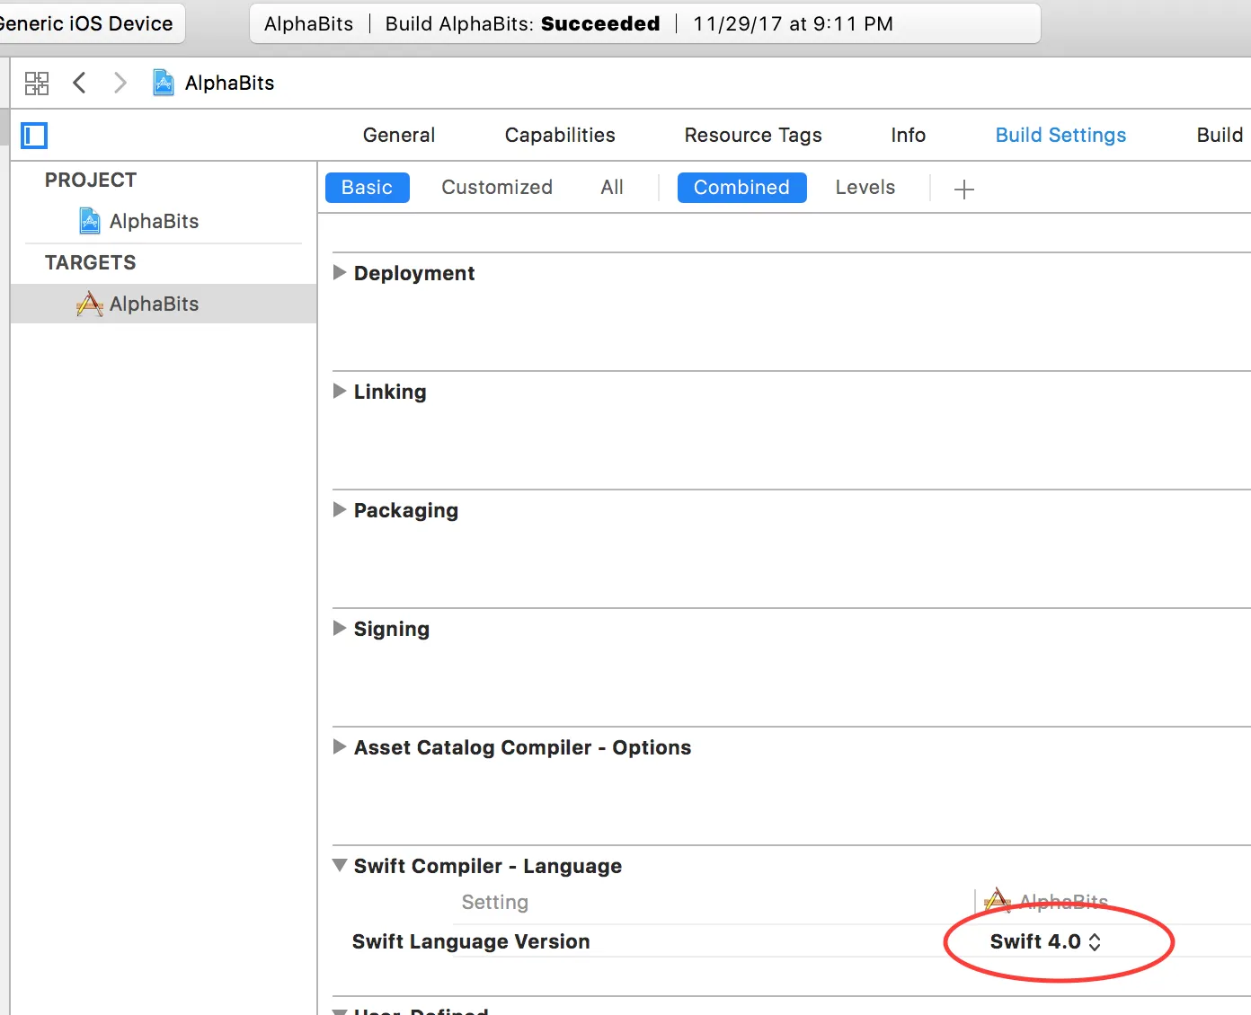This screenshot has width=1251, height=1015.
Task: Open the General tab
Action: 399,135
